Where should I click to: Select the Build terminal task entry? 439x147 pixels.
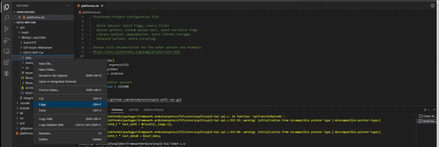coord(427,121)
